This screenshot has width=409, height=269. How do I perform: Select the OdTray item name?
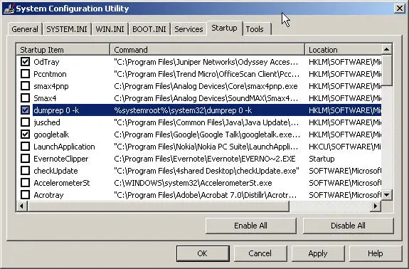pyautogui.click(x=46, y=62)
